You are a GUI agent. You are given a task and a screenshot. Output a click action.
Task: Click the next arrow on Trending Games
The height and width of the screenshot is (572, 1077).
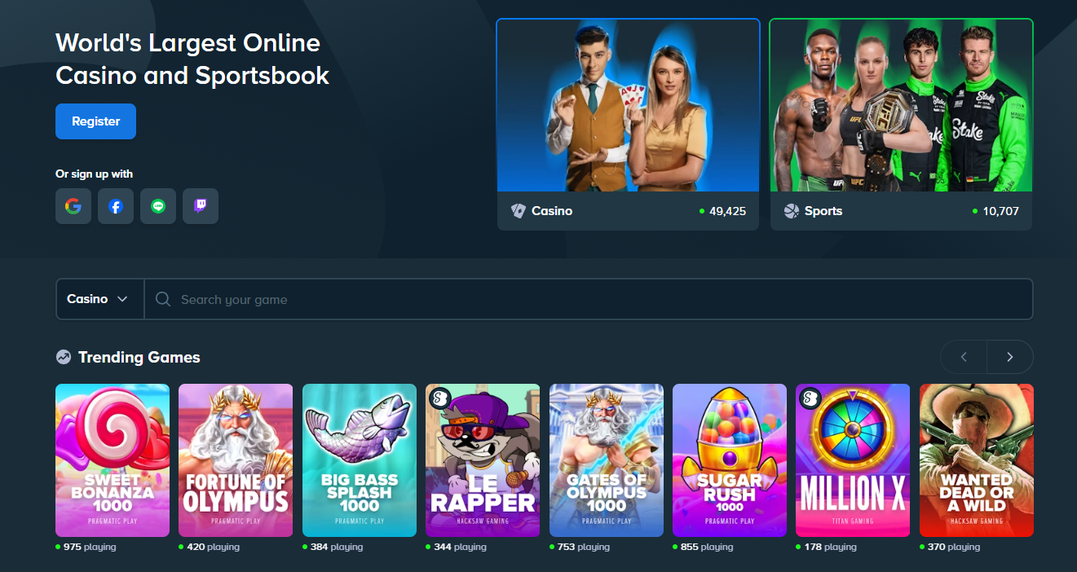click(x=1009, y=357)
